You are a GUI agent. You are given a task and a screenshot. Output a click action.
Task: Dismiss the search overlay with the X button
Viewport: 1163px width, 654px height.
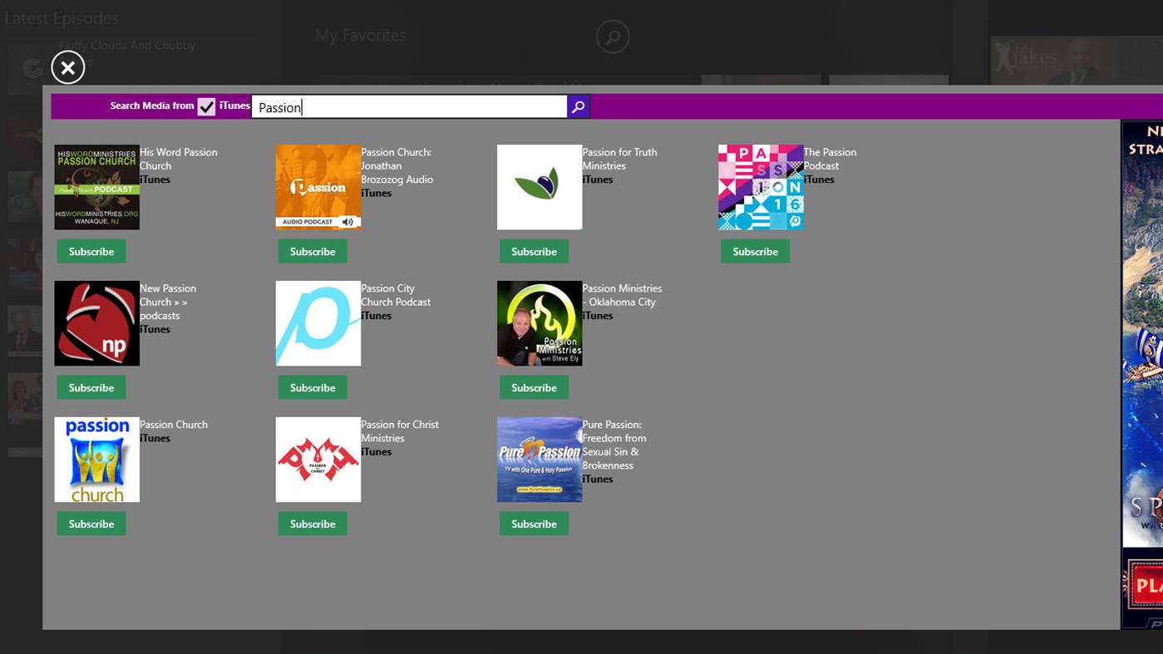click(x=67, y=67)
